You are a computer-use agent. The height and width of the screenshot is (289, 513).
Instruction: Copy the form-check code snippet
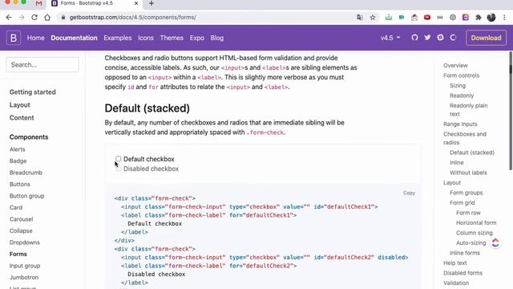[409, 193]
